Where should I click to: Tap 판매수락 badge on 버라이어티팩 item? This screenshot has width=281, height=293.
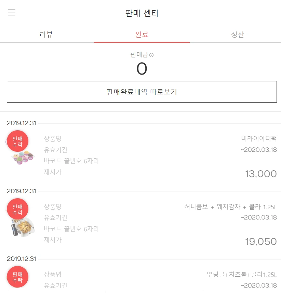17,141
